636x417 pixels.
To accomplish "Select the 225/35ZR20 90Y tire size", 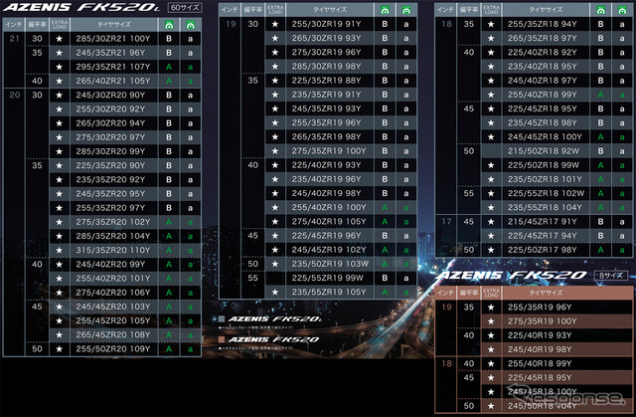I will pos(110,165).
